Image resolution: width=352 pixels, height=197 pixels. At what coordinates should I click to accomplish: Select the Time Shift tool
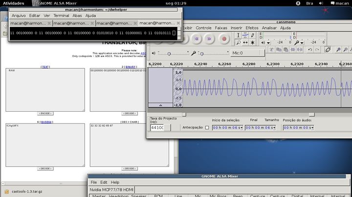(245, 42)
